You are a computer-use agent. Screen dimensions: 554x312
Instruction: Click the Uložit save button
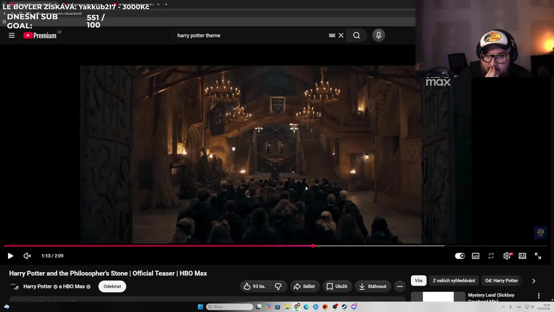(x=337, y=286)
